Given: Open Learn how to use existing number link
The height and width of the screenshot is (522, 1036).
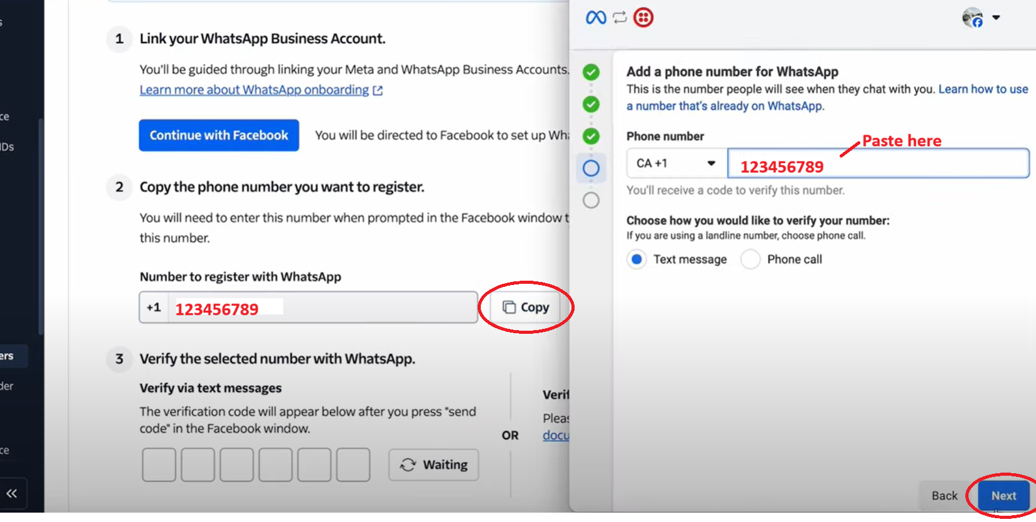Looking at the screenshot, I should pyautogui.click(x=827, y=98).
